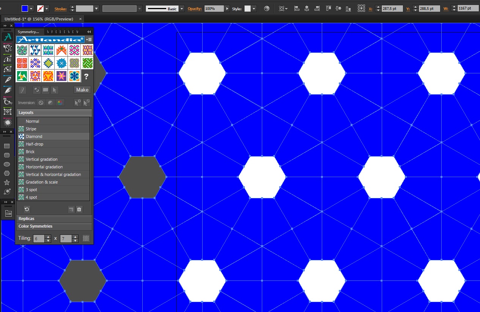Open the Symmetry panel flyout menu
The width and height of the screenshot is (480, 312).
pyautogui.click(x=89, y=40)
